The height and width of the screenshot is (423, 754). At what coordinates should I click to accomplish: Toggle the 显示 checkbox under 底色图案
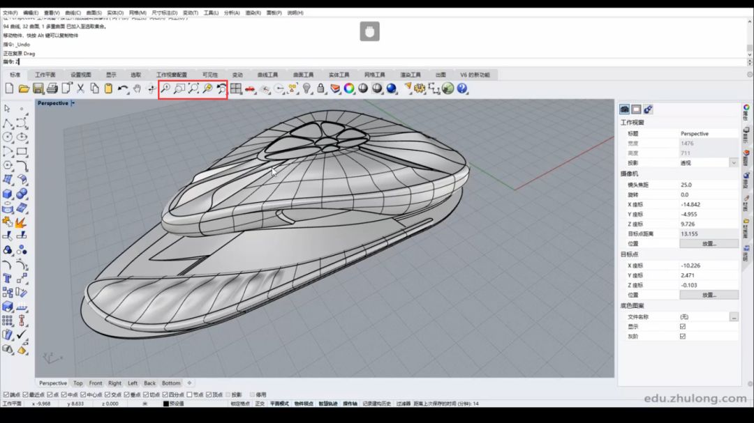[x=683, y=327]
